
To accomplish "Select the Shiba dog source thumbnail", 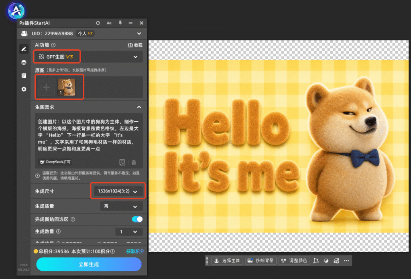I will pyautogui.click(x=67, y=87).
